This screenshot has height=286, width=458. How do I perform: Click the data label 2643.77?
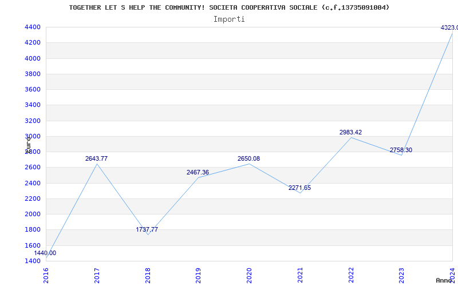pos(96,158)
